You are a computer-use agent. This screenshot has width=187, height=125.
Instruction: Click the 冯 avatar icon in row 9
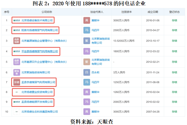pyautogui.click(x=87, y=102)
